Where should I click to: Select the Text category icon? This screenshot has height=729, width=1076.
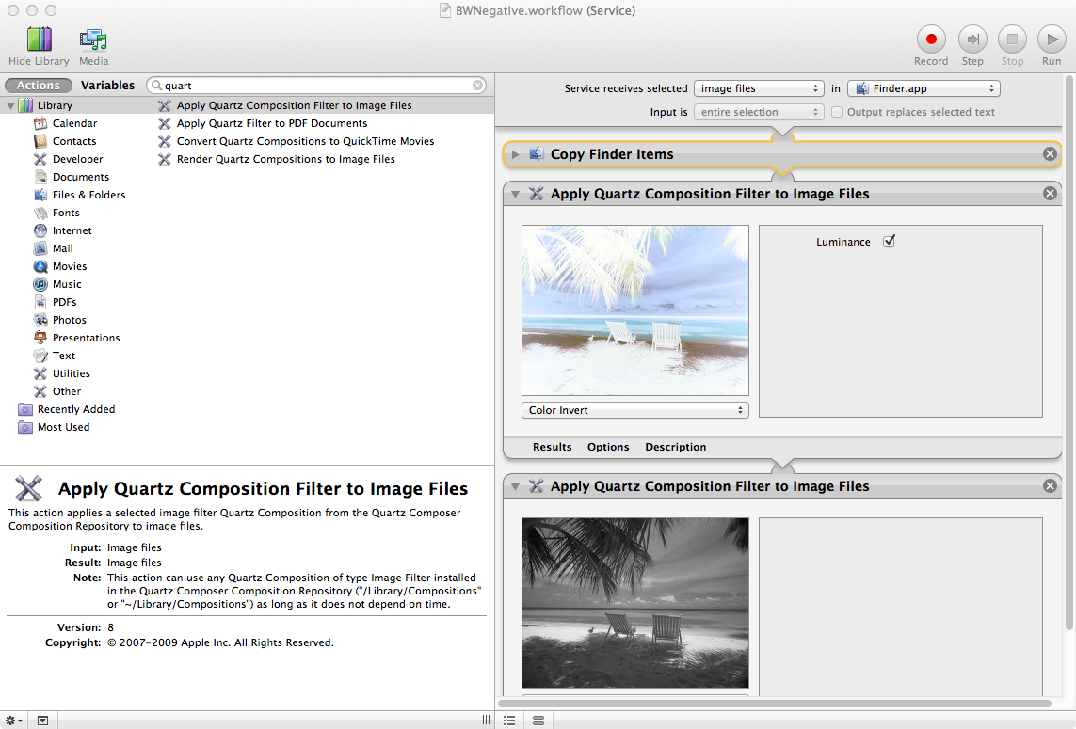(x=40, y=356)
